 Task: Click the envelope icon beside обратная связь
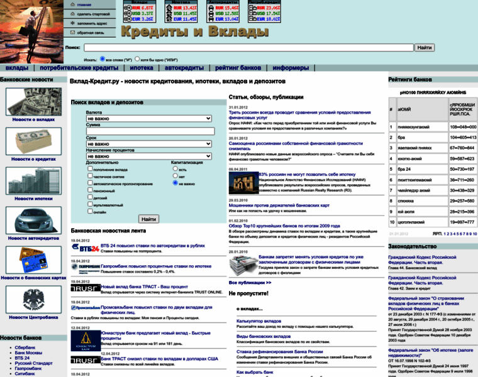click(x=72, y=32)
